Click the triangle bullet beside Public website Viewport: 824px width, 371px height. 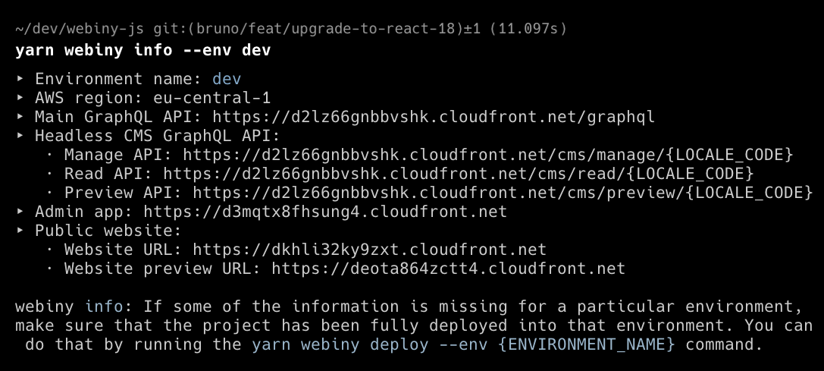click(20, 231)
